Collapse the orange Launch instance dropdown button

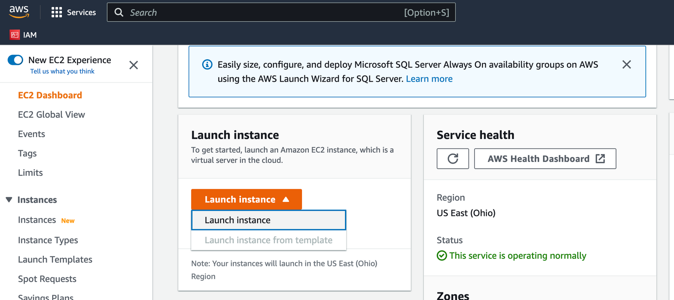coord(246,199)
